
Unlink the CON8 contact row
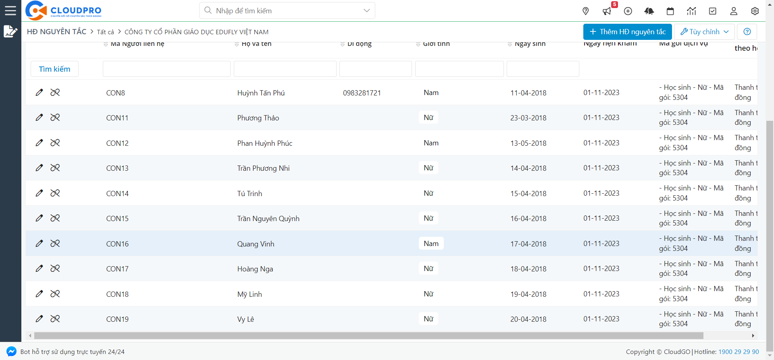pyautogui.click(x=55, y=92)
